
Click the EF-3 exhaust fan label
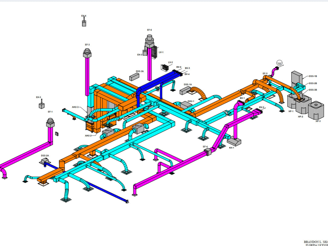point(87,45)
